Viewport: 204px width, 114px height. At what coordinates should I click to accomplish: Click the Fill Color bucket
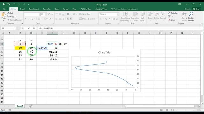pyautogui.click(x=45, y=19)
